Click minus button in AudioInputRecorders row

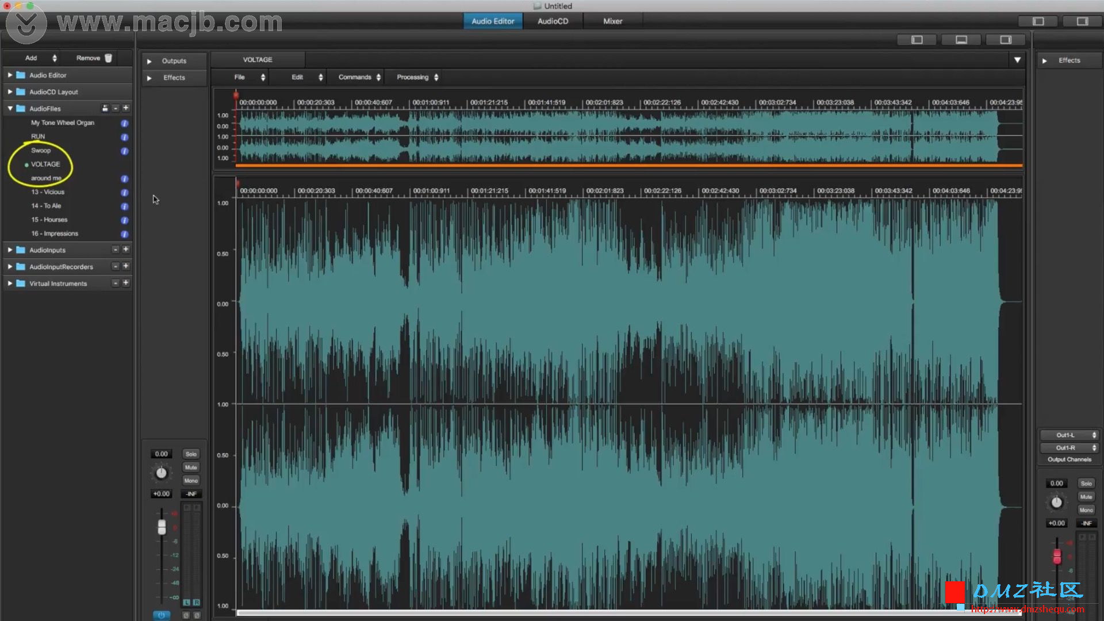(x=116, y=266)
